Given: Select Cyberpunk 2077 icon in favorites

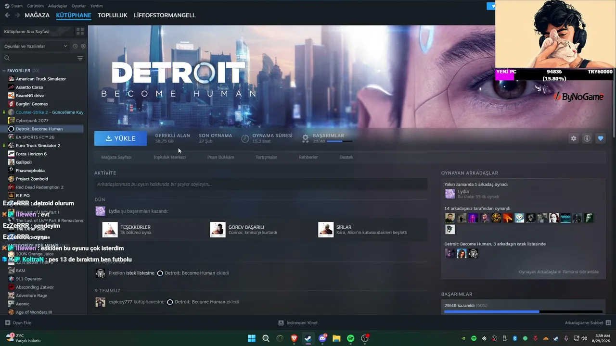Looking at the screenshot, I should click(11, 121).
